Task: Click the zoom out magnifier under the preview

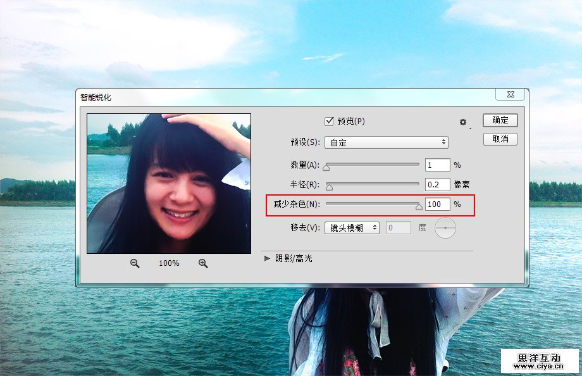Action: click(x=135, y=263)
